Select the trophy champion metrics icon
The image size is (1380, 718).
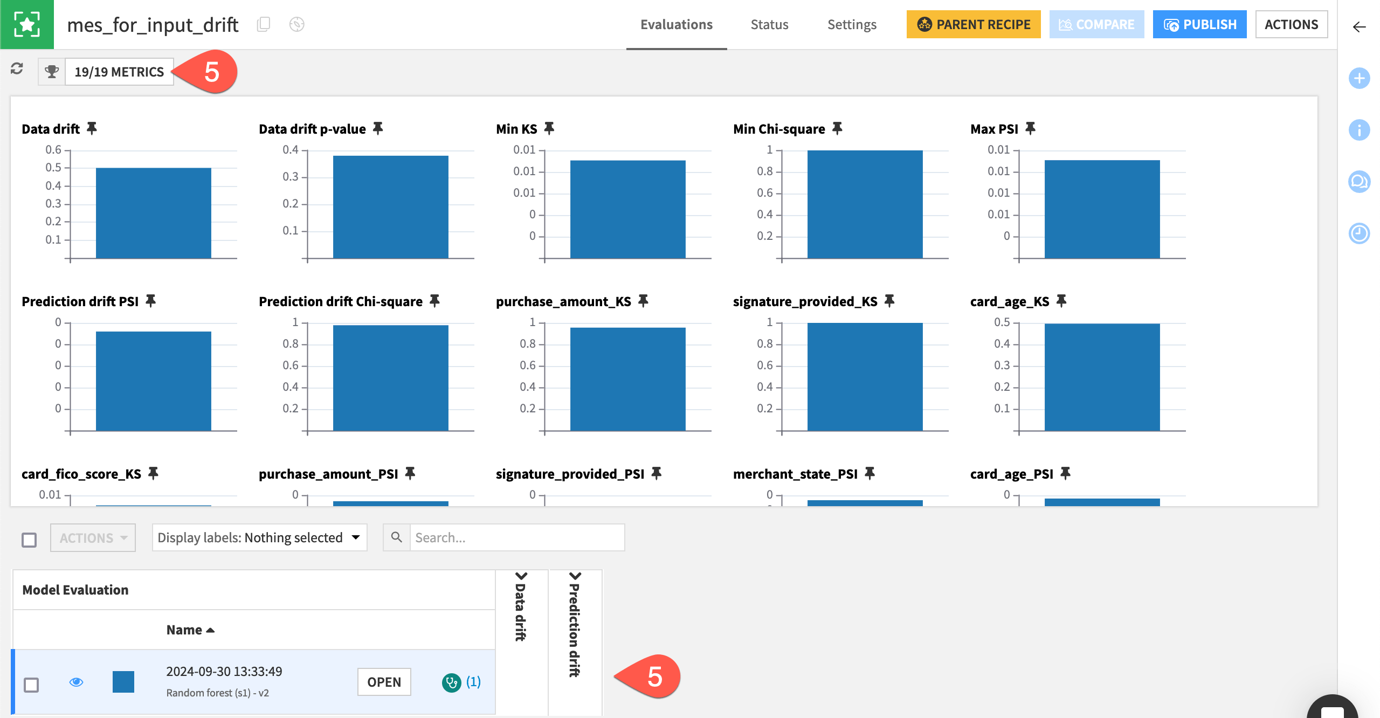(x=51, y=71)
